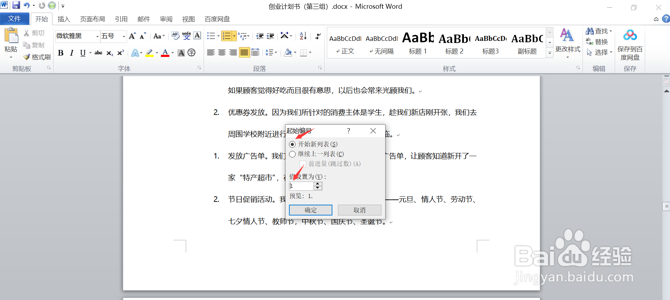This screenshot has width=670, height=300.
Task: Click the Character Border icon
Action: (x=197, y=36)
